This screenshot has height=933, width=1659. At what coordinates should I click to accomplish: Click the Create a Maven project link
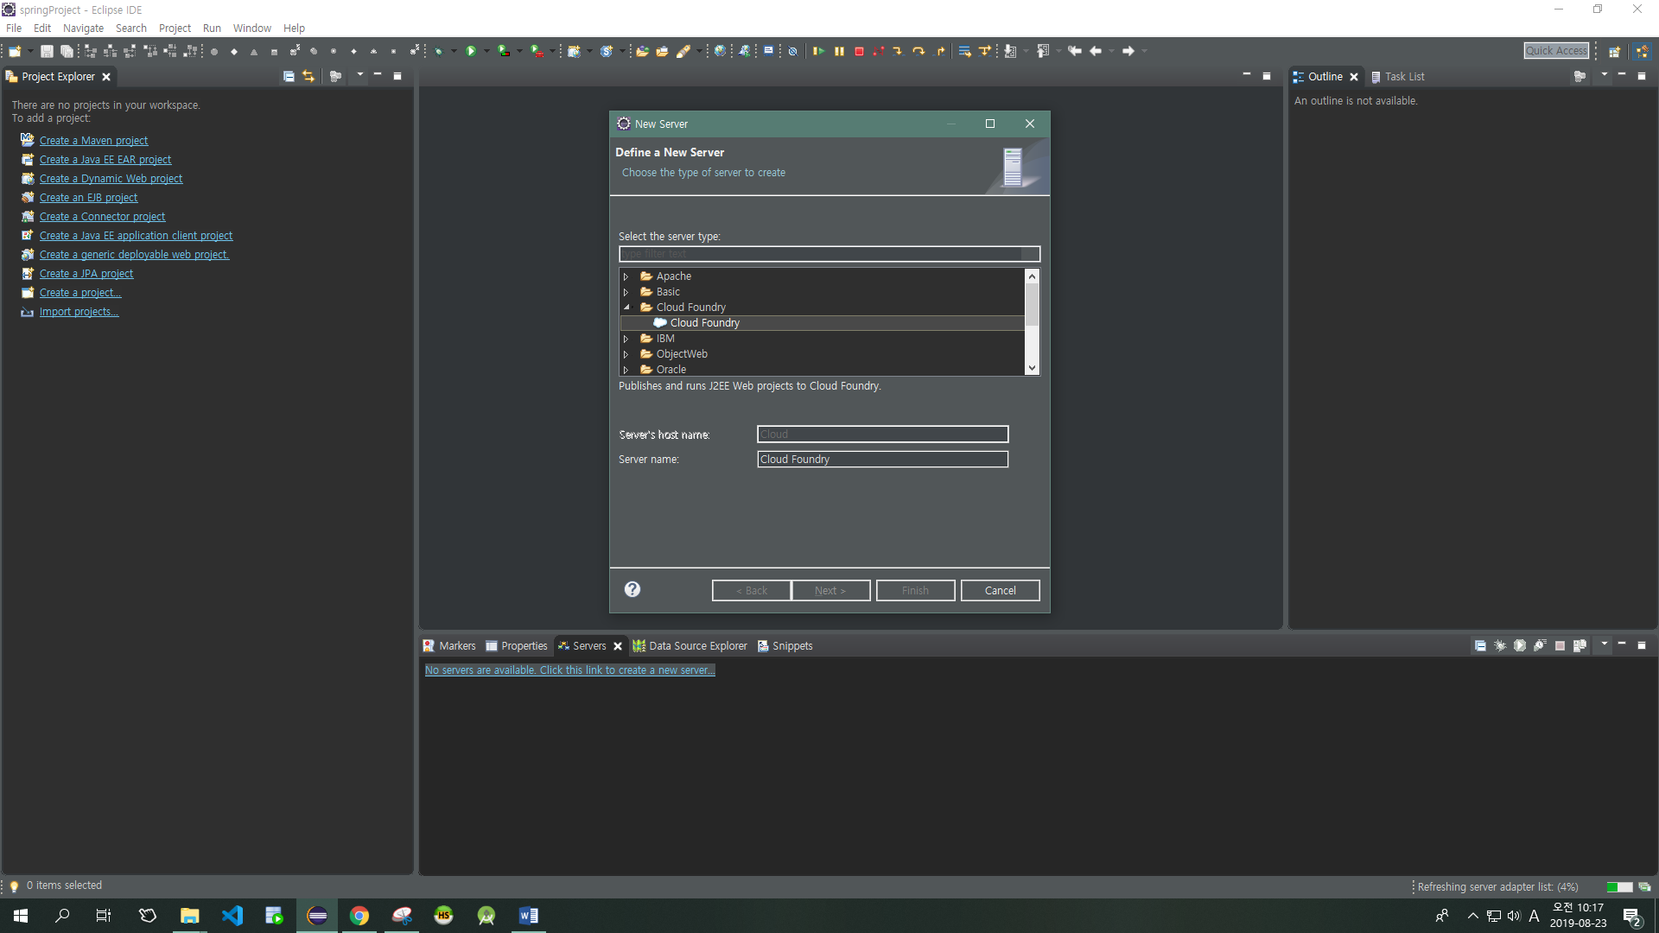(93, 141)
